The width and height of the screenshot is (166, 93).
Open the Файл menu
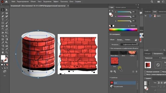pos(13,2)
